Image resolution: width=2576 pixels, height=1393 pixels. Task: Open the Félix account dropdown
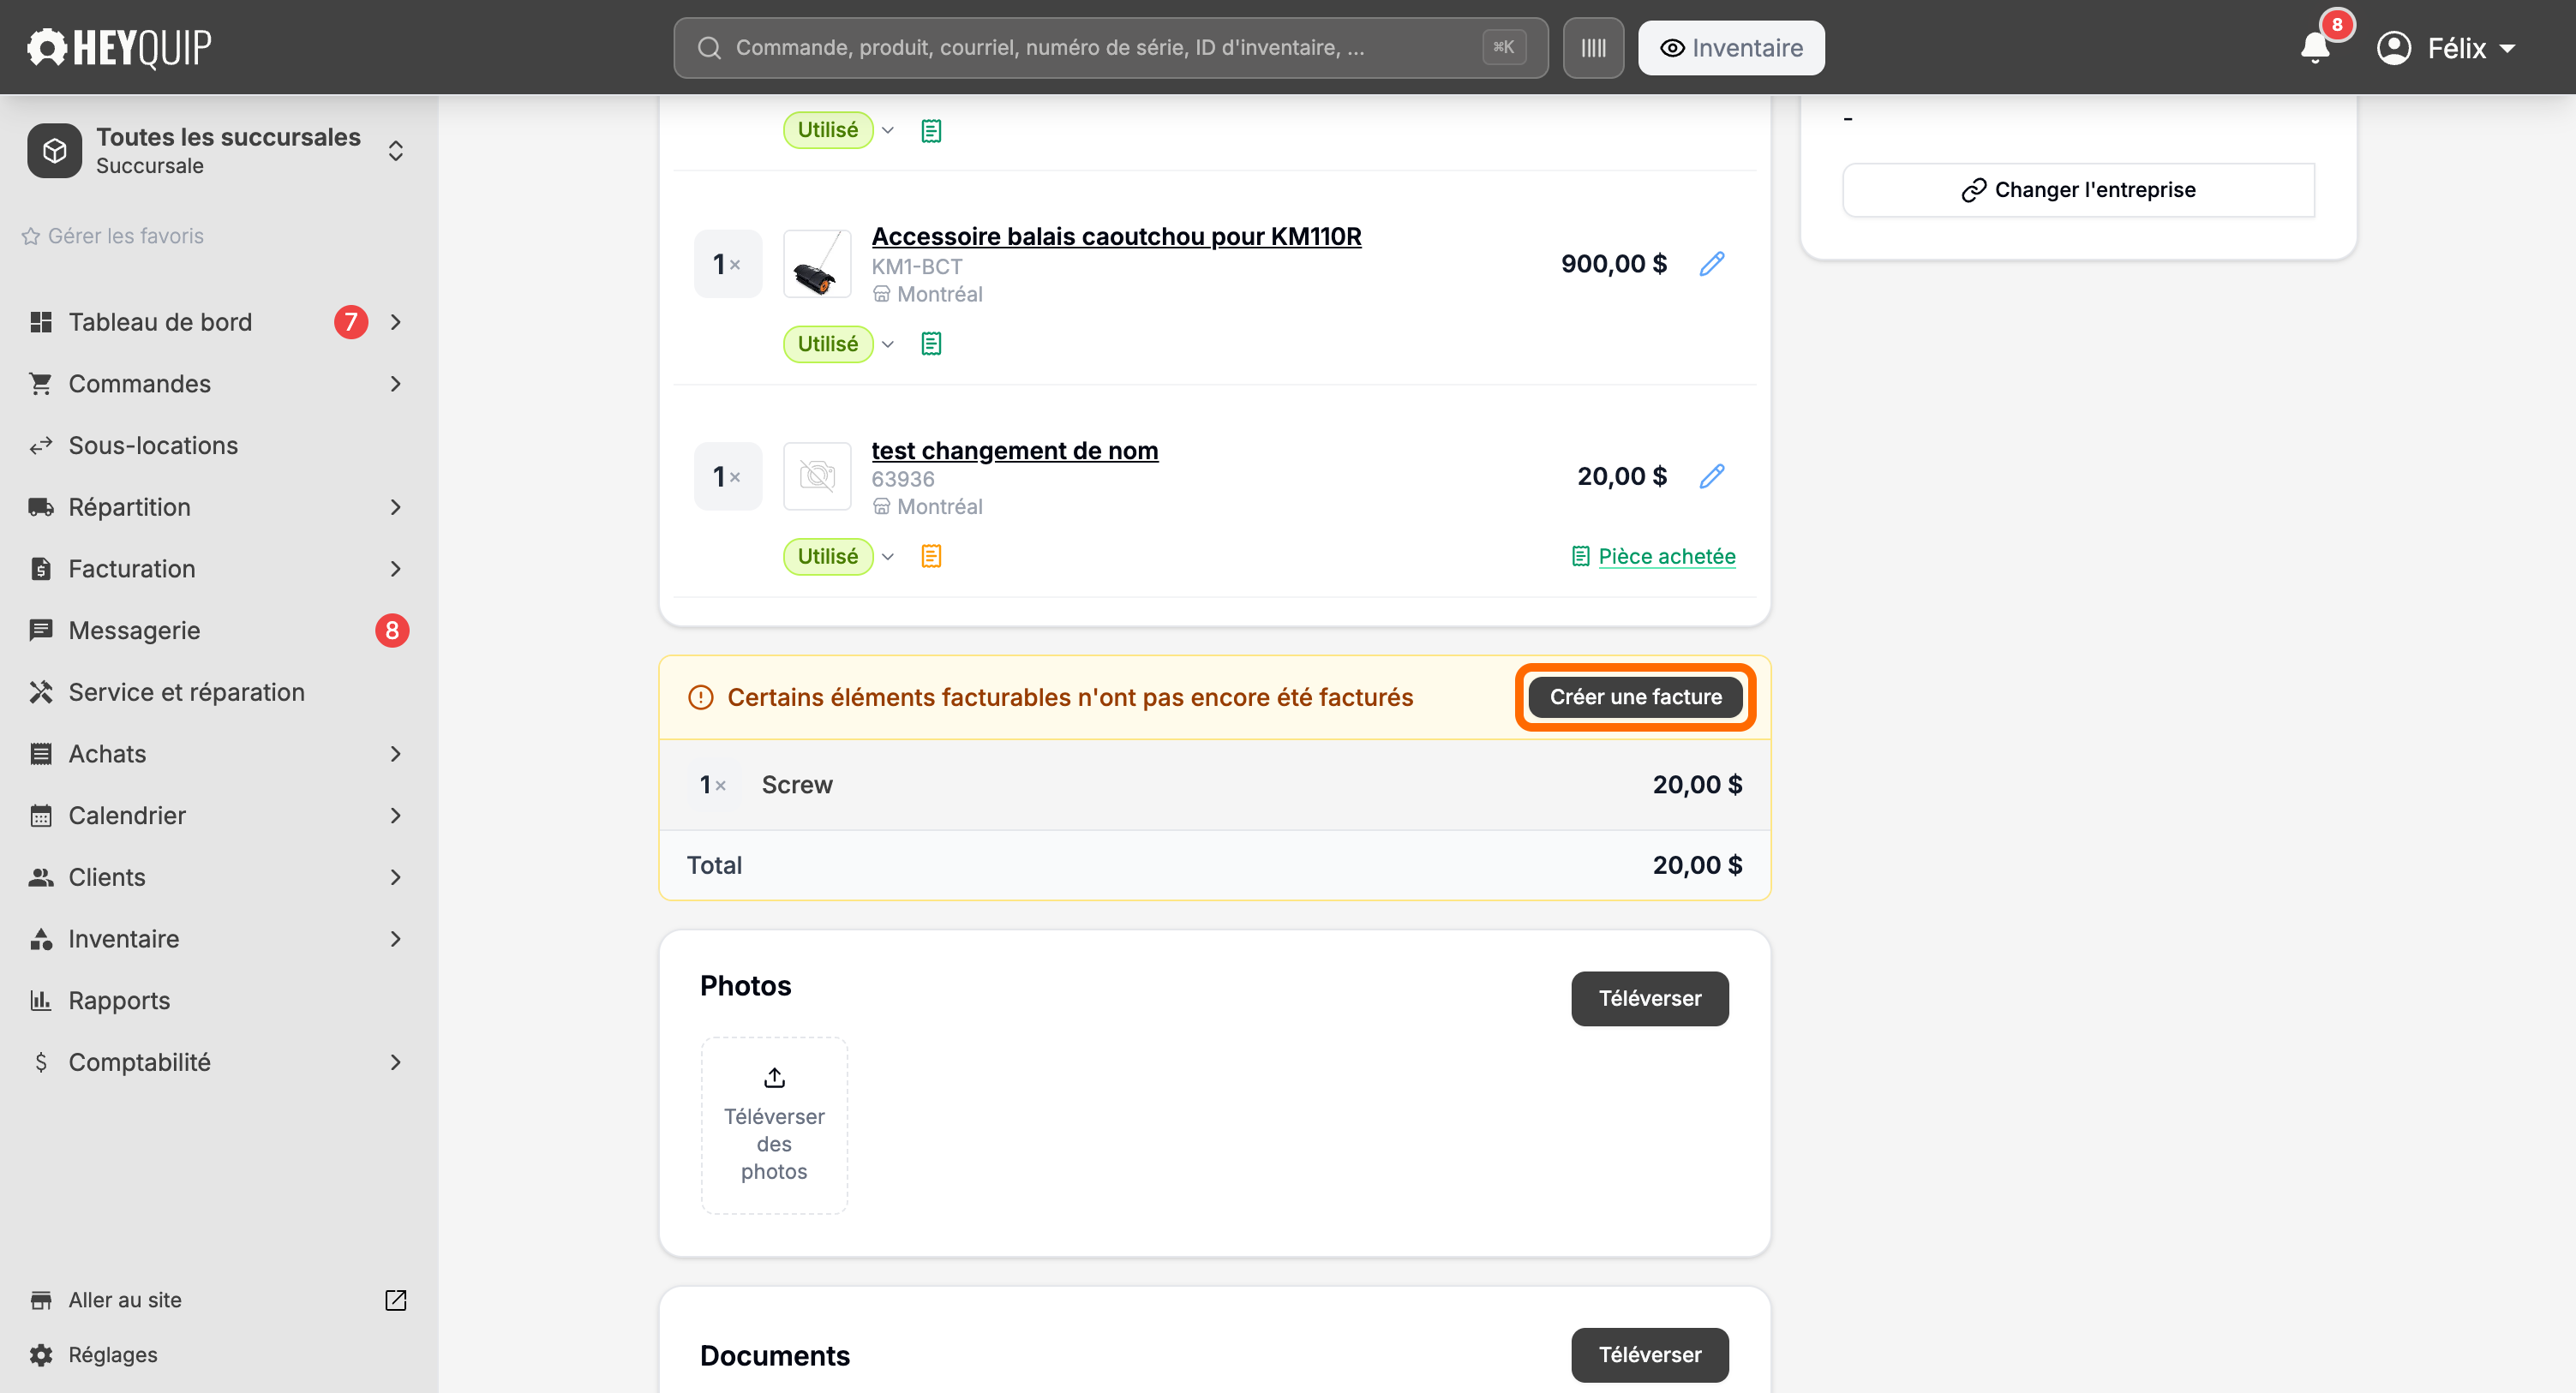pos(2447,48)
